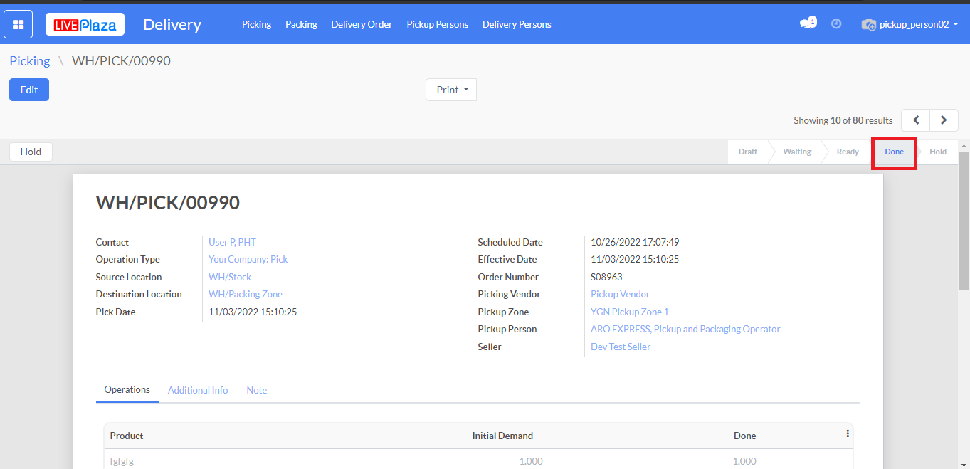Open the Delivery Persons menu

517,24
